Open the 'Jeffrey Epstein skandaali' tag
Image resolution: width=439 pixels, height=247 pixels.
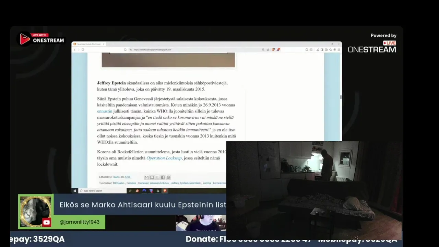pos(186,183)
